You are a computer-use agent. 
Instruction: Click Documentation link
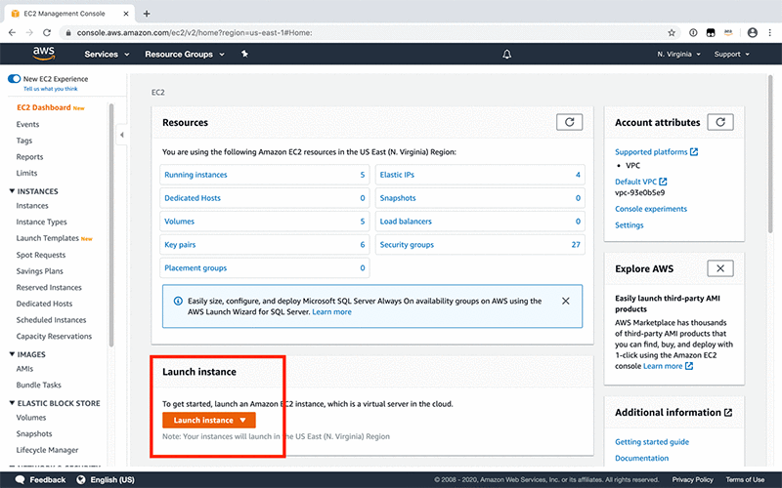(642, 458)
